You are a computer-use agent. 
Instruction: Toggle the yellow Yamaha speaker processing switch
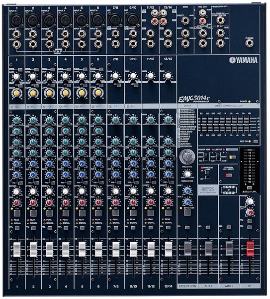pos(232,157)
